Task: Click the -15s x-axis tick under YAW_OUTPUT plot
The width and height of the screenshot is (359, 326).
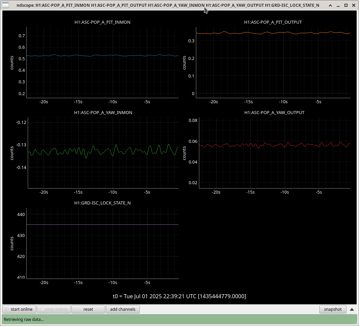Action: pyautogui.click(x=250, y=192)
